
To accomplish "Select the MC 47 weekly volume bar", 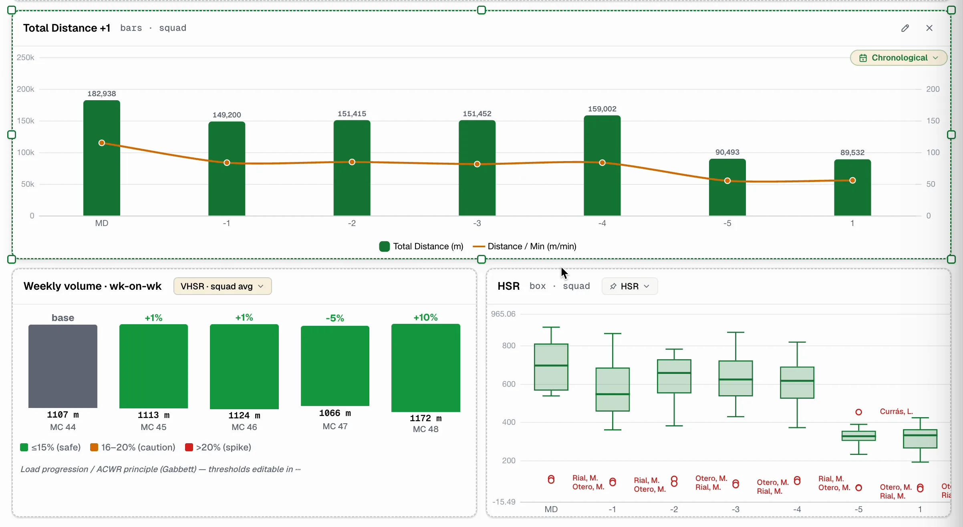I will click(335, 366).
